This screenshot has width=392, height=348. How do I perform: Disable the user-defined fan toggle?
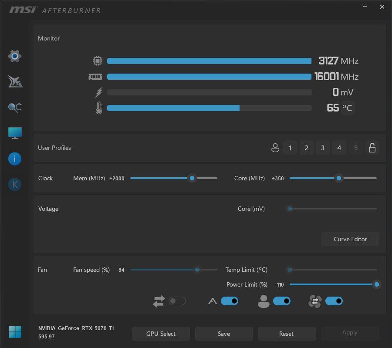(x=282, y=301)
